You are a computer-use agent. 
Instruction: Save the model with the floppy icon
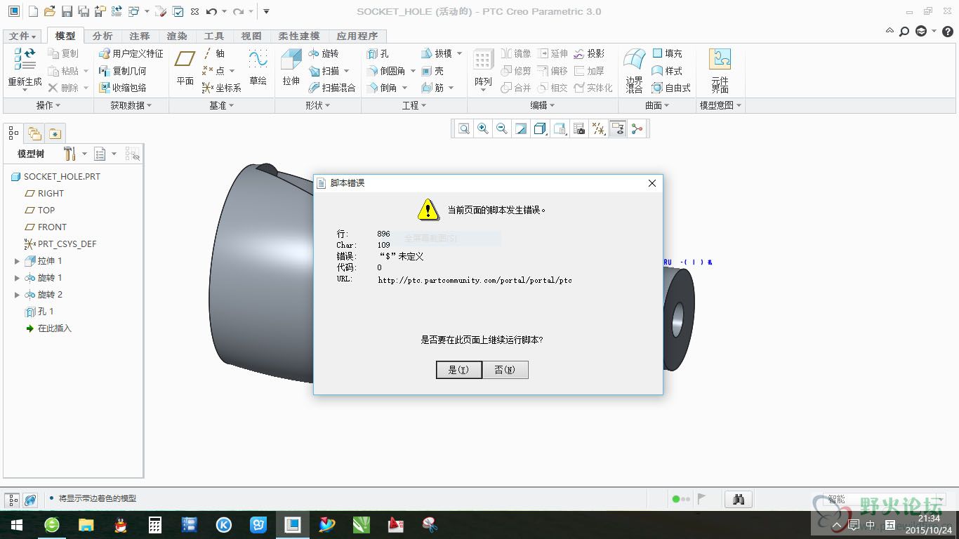click(x=67, y=11)
